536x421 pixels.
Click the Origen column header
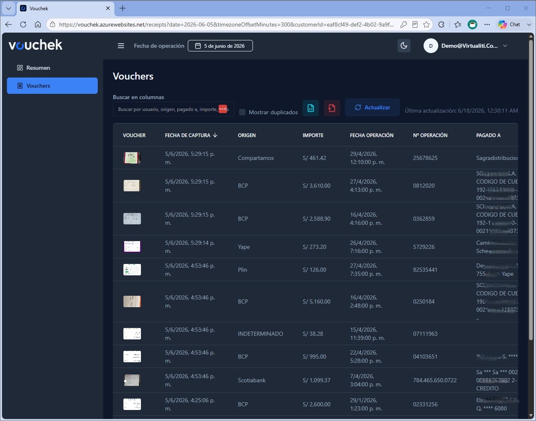247,135
